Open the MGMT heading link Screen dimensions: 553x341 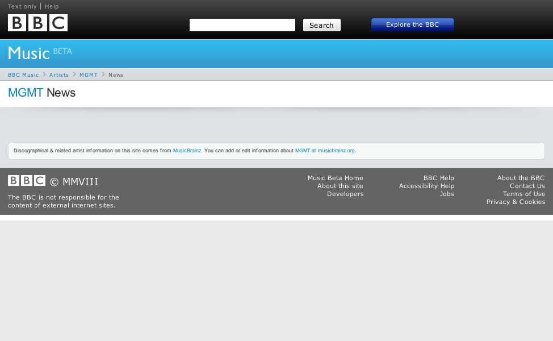[26, 93]
